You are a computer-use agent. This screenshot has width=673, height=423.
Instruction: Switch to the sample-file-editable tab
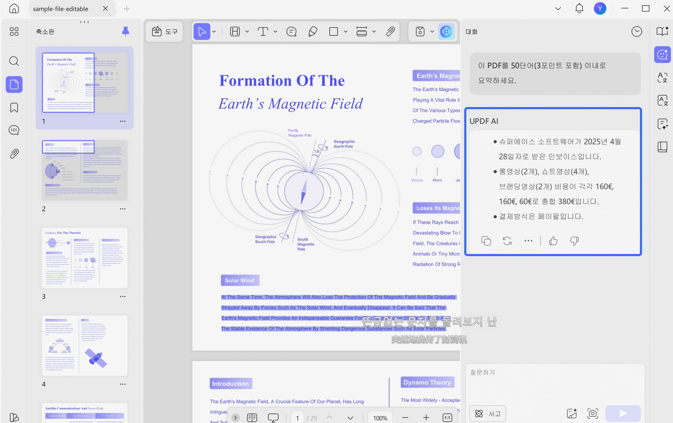coord(61,9)
